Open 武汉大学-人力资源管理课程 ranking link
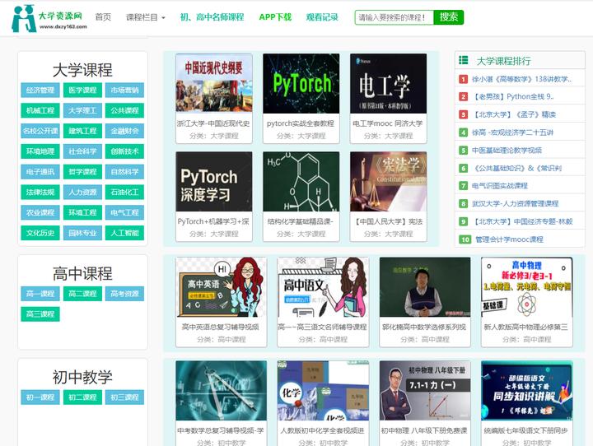 click(x=515, y=203)
